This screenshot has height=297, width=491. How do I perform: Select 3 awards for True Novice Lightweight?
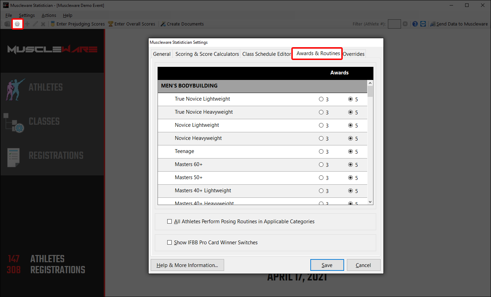(x=321, y=99)
